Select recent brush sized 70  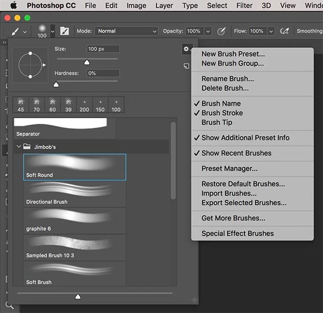pyautogui.click(x=37, y=105)
